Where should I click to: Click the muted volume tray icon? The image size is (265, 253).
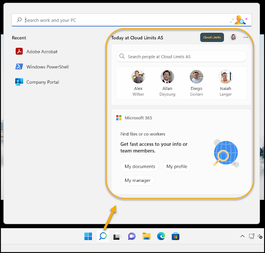[x=260, y=236]
